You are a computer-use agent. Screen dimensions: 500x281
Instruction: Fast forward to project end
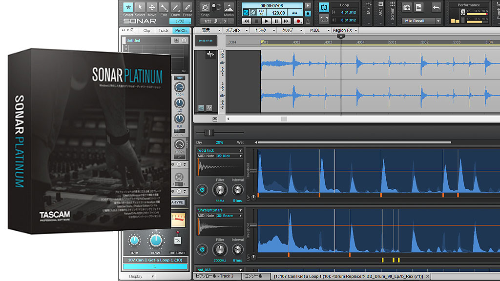[286, 21]
